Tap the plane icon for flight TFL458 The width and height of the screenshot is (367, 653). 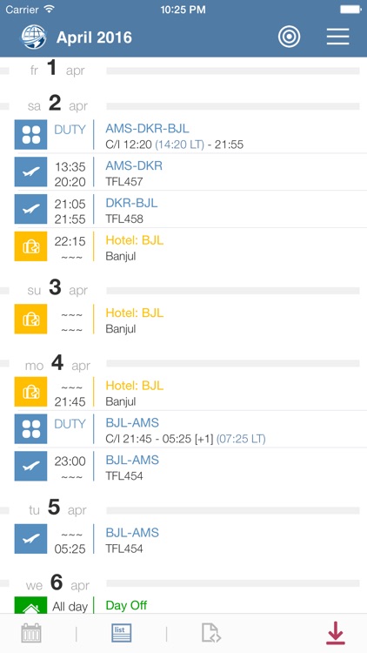click(30, 209)
